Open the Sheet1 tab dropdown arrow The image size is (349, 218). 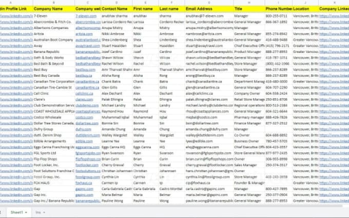click(26, 212)
